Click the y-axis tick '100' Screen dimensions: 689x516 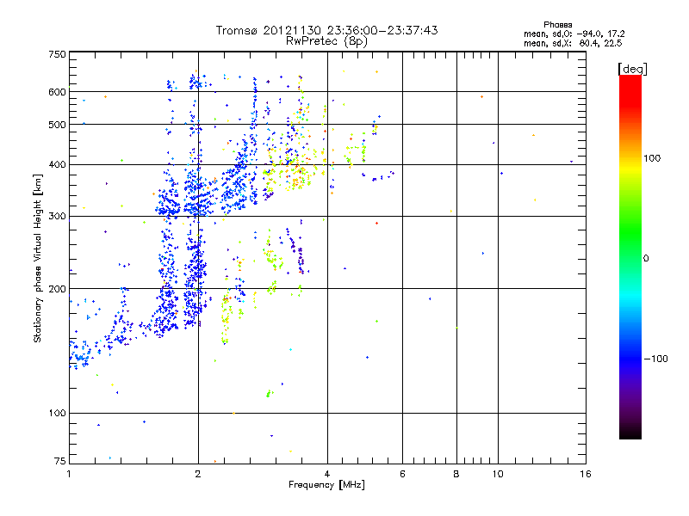[58, 414]
